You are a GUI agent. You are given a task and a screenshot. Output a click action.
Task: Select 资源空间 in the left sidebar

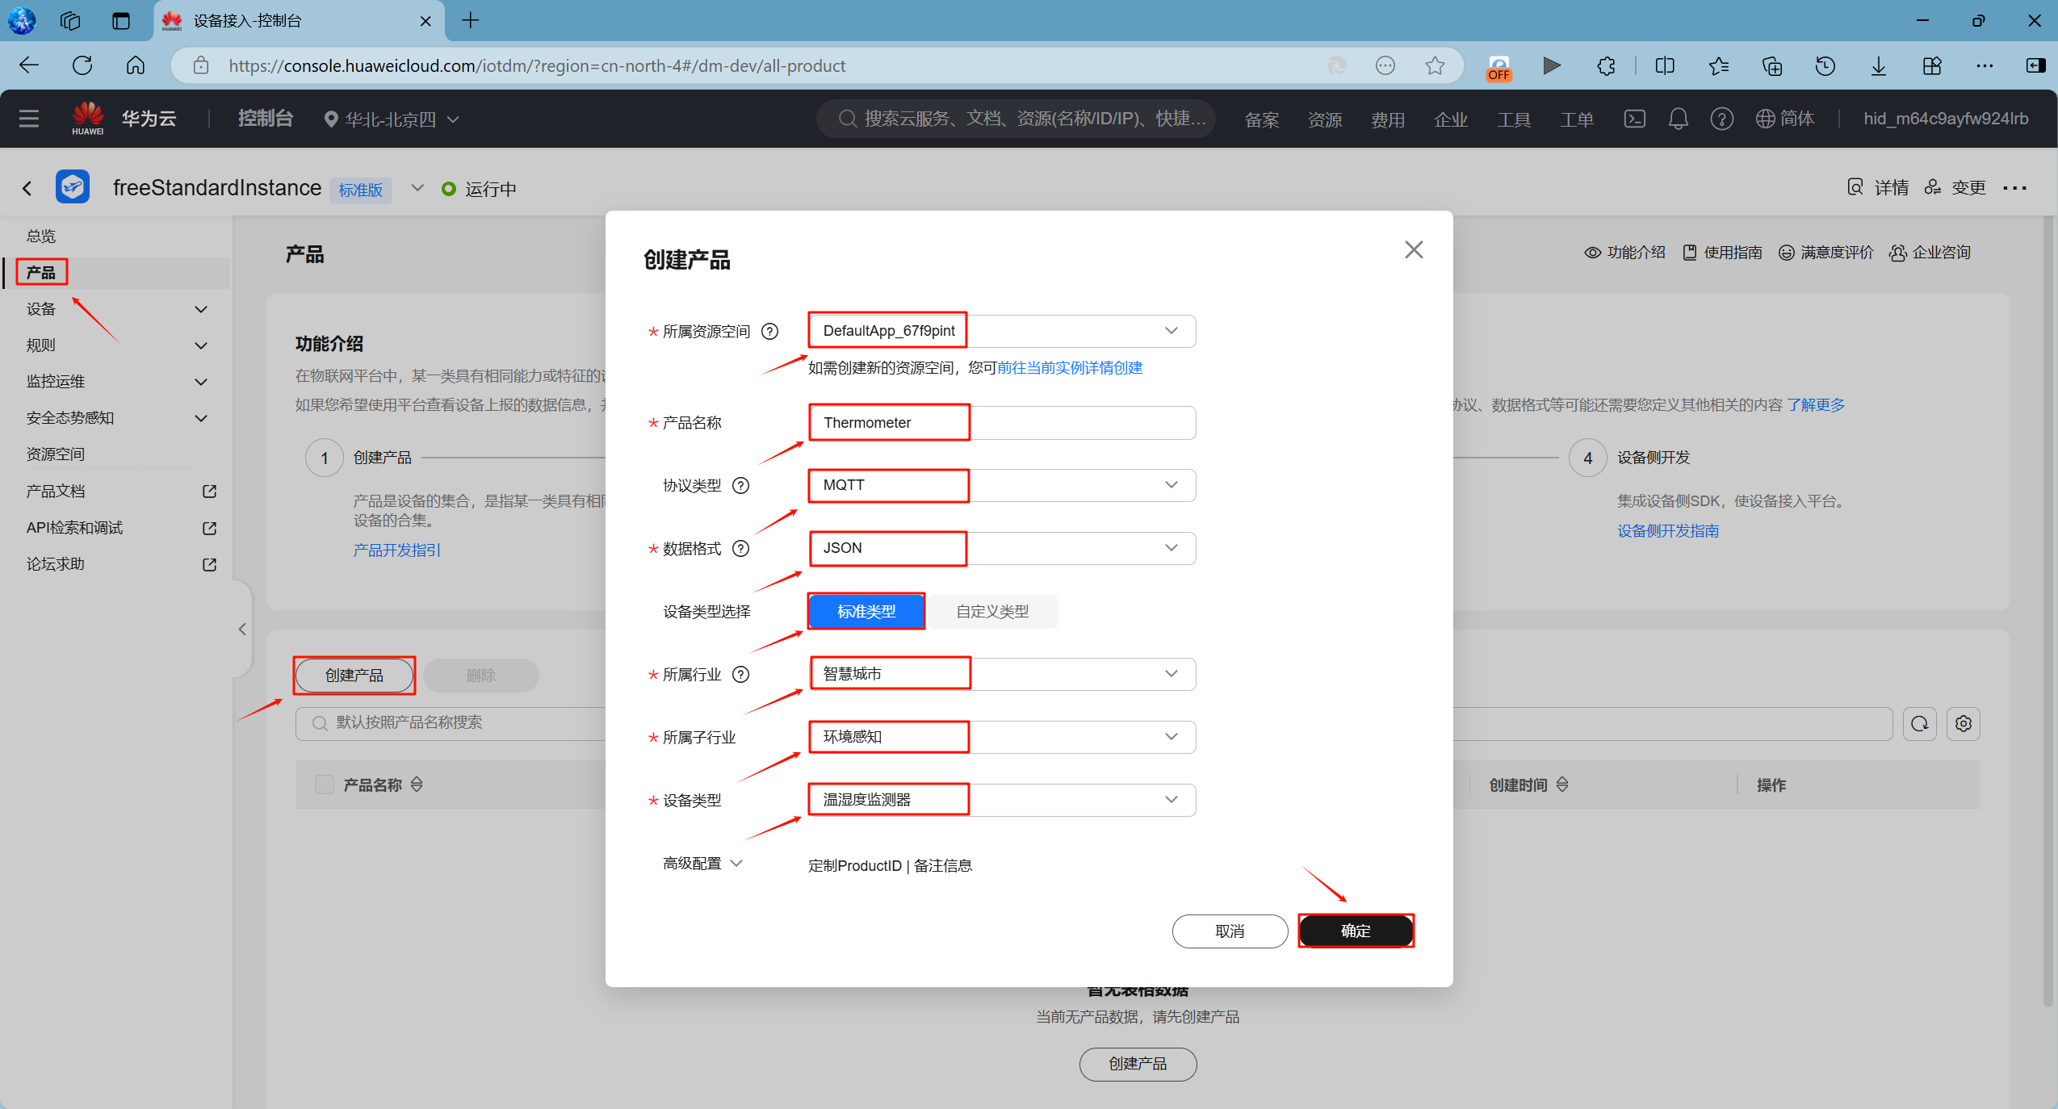pyautogui.click(x=55, y=454)
